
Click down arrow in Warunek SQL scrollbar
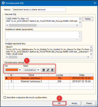80,22
